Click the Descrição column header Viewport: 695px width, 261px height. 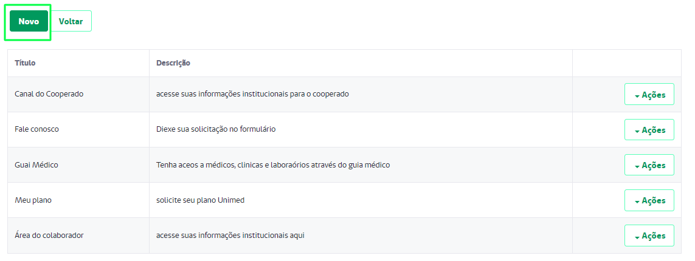173,63
